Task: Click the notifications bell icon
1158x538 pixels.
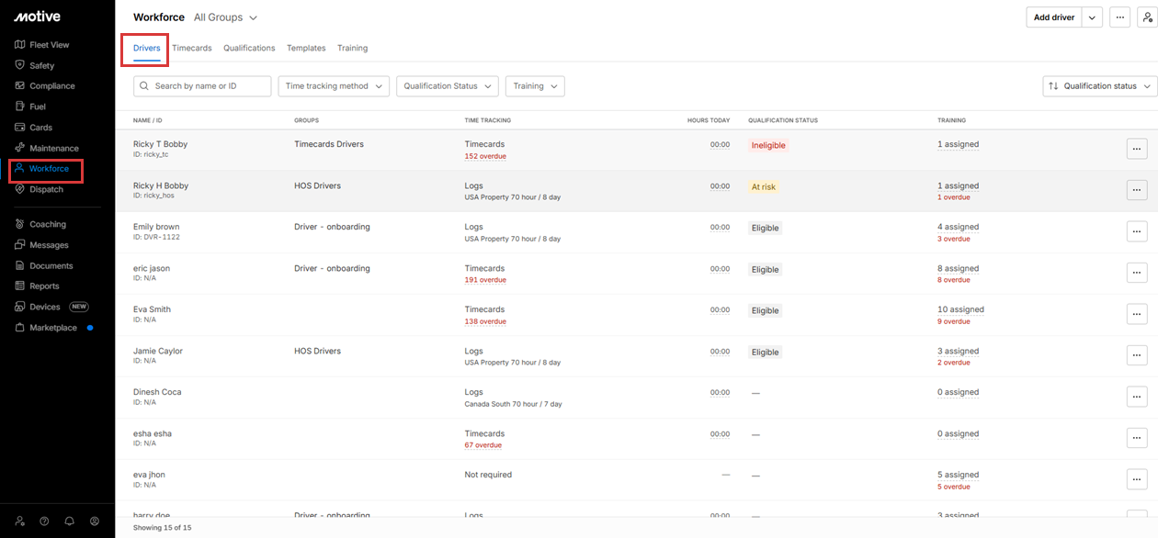Action: point(69,521)
